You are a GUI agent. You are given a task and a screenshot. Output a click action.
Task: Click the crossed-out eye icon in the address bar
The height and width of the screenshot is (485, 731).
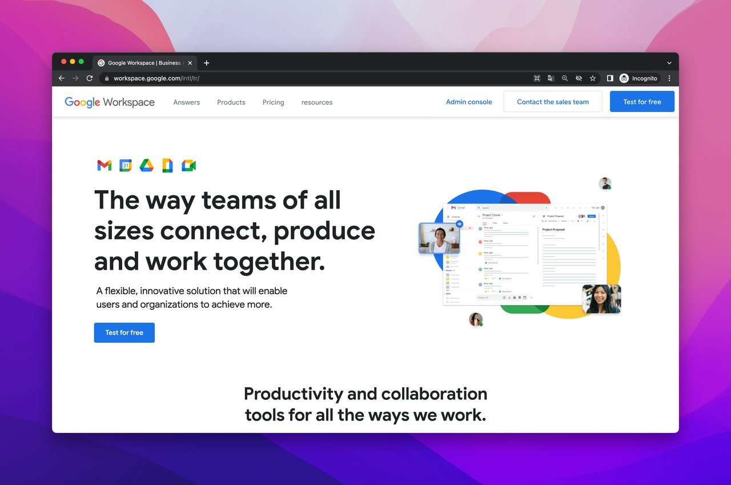point(579,78)
